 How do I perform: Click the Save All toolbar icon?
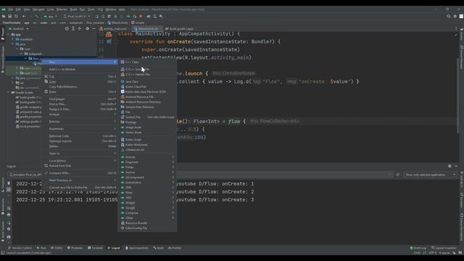click(x=9, y=16)
